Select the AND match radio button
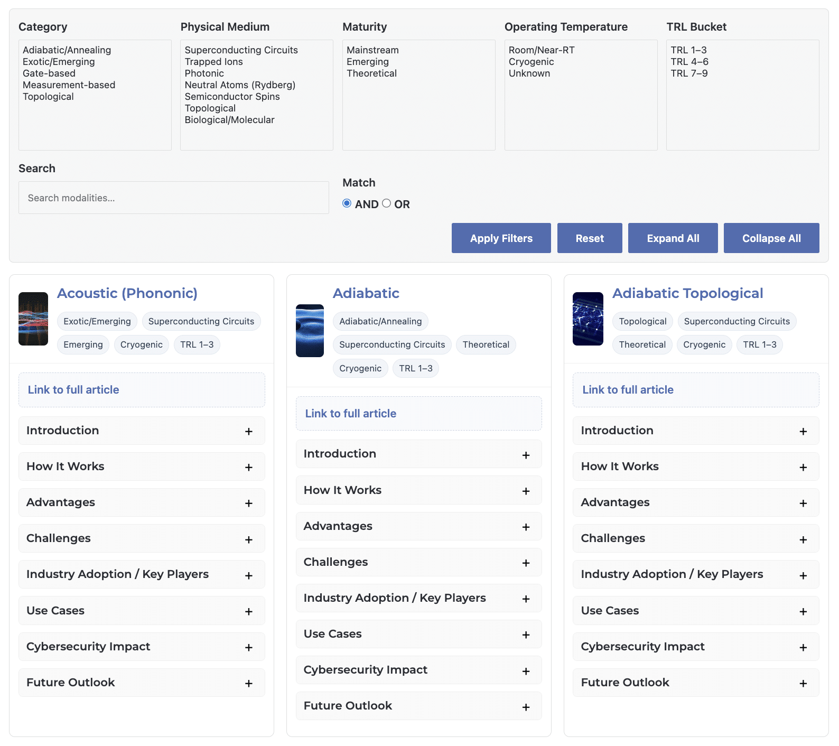 point(347,203)
